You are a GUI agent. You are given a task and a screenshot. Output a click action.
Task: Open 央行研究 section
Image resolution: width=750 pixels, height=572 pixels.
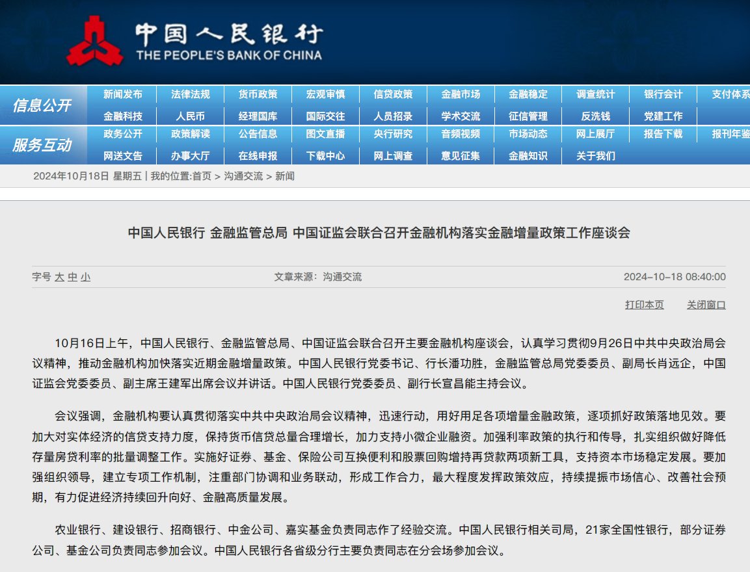[393, 134]
